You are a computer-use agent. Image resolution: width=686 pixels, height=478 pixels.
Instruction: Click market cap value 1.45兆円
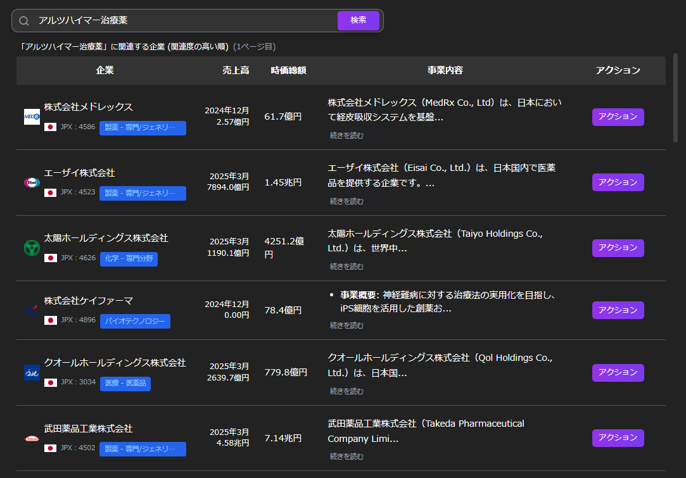283,182
